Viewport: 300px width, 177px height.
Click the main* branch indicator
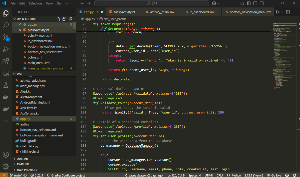tap(17, 175)
